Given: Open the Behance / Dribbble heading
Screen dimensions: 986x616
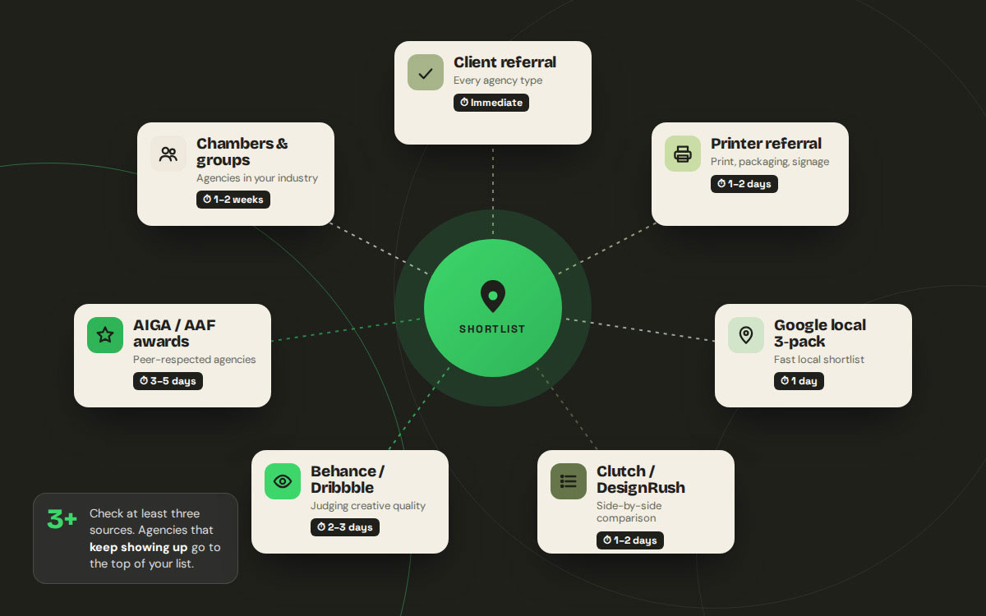Looking at the screenshot, I should [348, 480].
